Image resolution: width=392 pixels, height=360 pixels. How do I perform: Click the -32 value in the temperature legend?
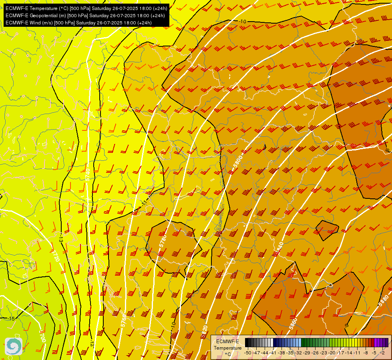tap(298, 353)
